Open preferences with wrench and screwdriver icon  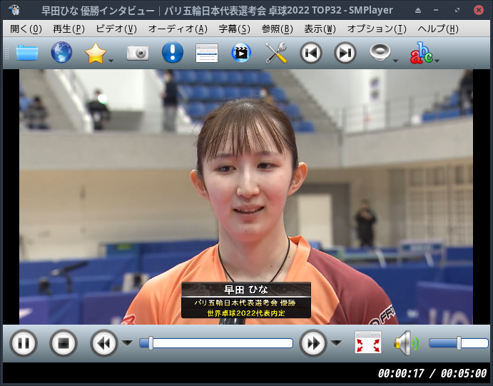[x=275, y=53]
